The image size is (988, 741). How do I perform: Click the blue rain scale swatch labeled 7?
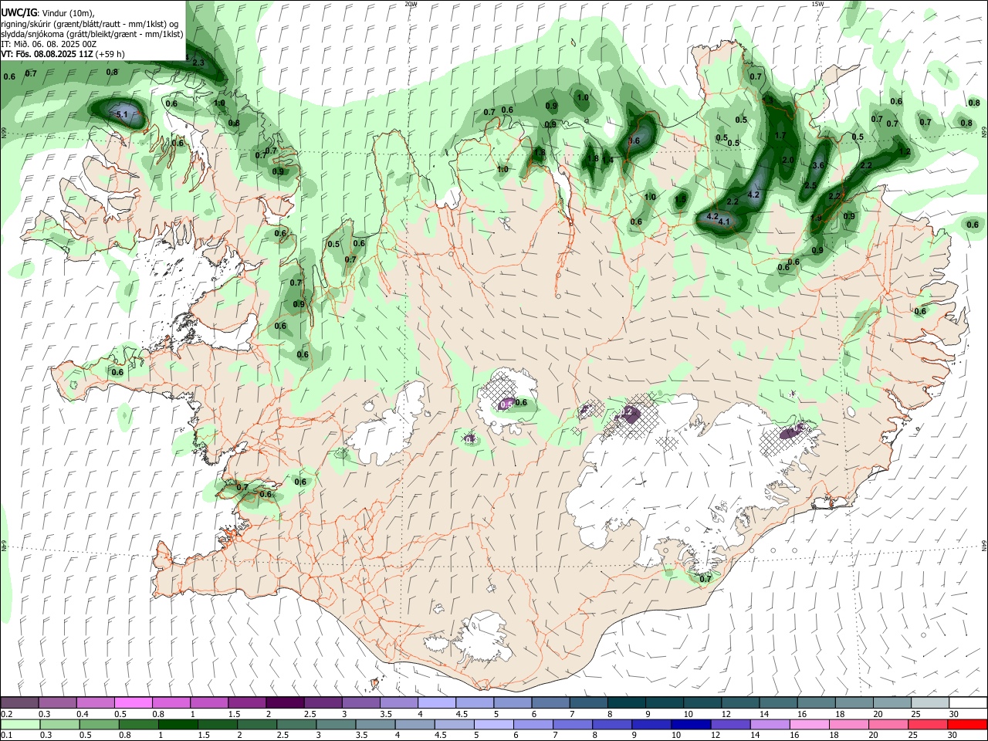coord(572,724)
